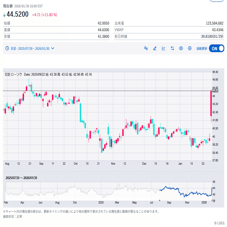Click the LSEG copyright text

click(219, 223)
